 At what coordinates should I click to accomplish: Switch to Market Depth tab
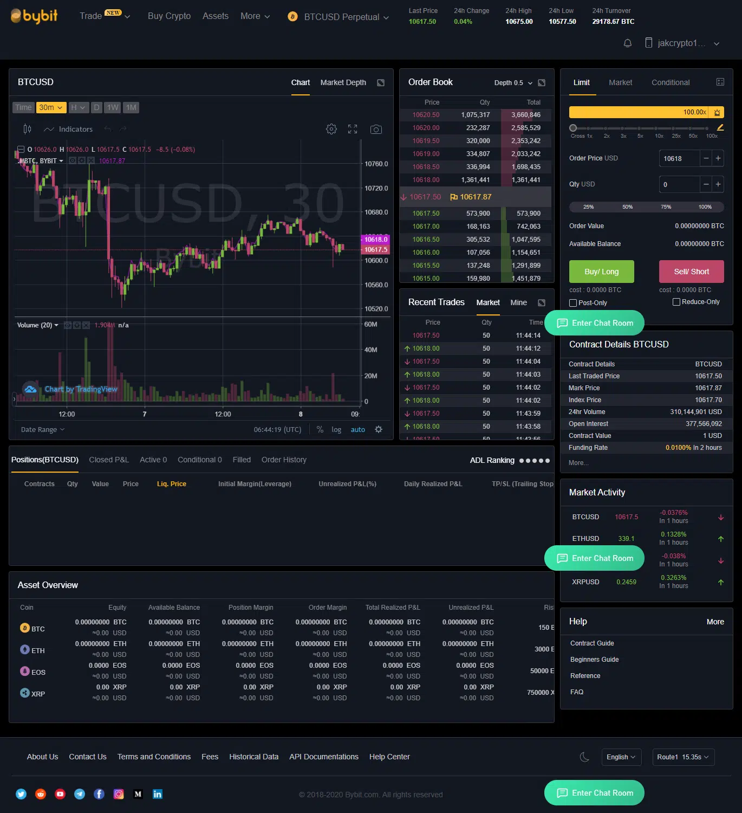coord(343,82)
